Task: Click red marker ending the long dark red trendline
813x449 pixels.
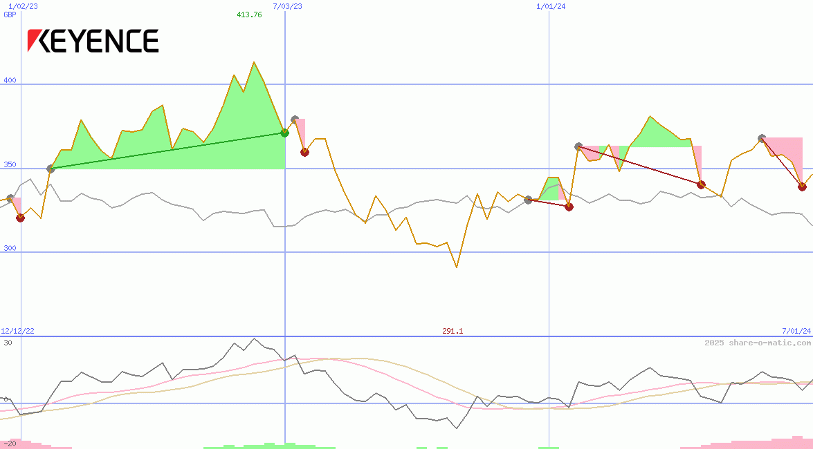Action: [701, 184]
